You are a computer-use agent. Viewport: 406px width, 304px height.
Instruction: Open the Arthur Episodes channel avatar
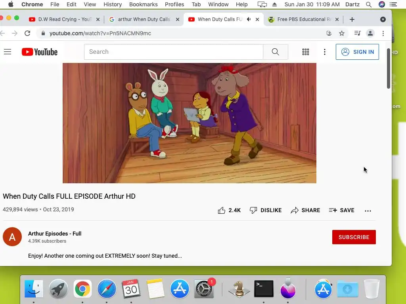12,237
